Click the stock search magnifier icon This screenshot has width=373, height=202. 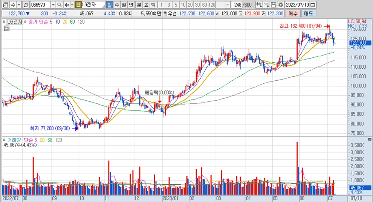pos(60,5)
